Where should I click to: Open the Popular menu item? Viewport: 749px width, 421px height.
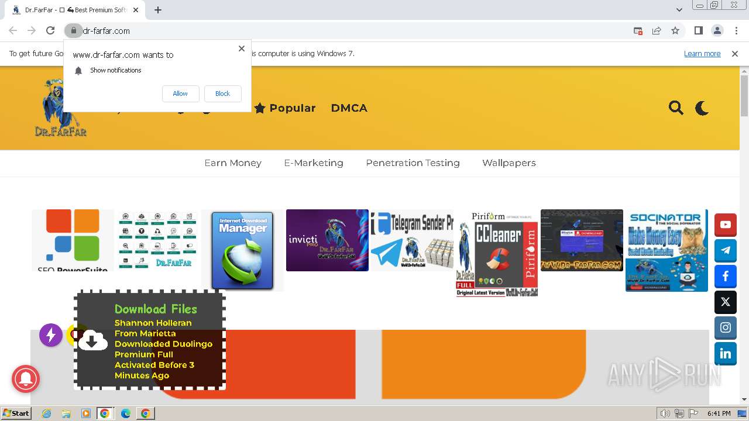click(285, 108)
